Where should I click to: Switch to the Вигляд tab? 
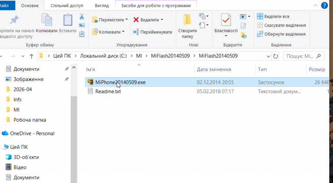tap(102, 6)
